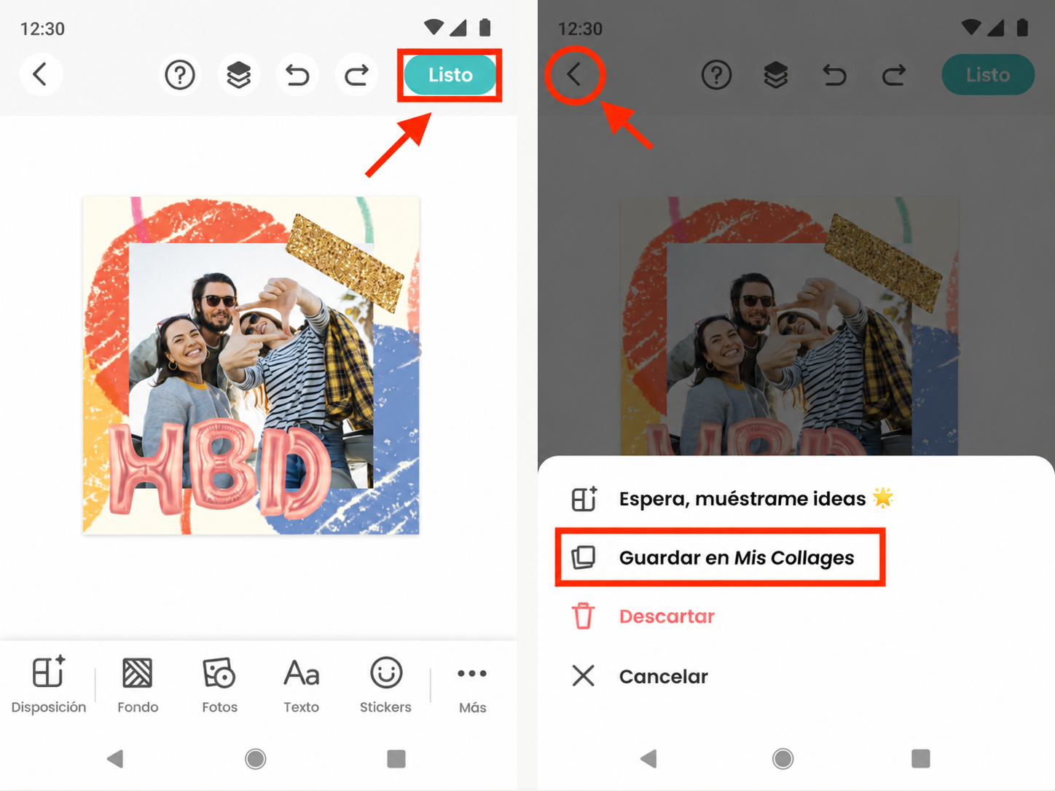Open the Fotos tool
The image size is (1055, 791).
tap(219, 685)
